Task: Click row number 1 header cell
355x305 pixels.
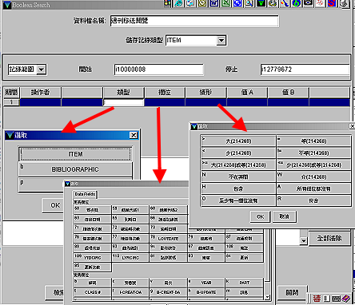Action: click(11, 102)
